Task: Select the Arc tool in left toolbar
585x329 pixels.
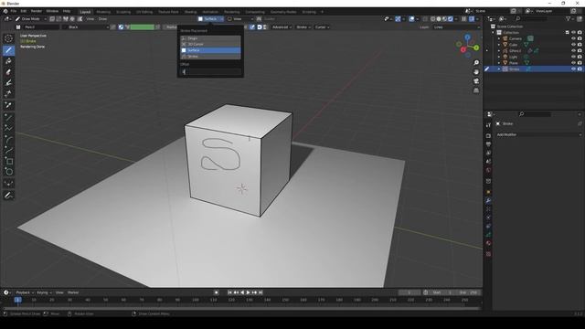Action: click(8, 139)
